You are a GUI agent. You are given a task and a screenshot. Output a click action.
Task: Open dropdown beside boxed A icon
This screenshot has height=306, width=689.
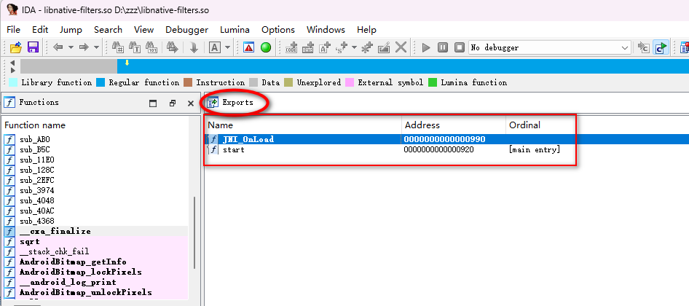pos(227,47)
